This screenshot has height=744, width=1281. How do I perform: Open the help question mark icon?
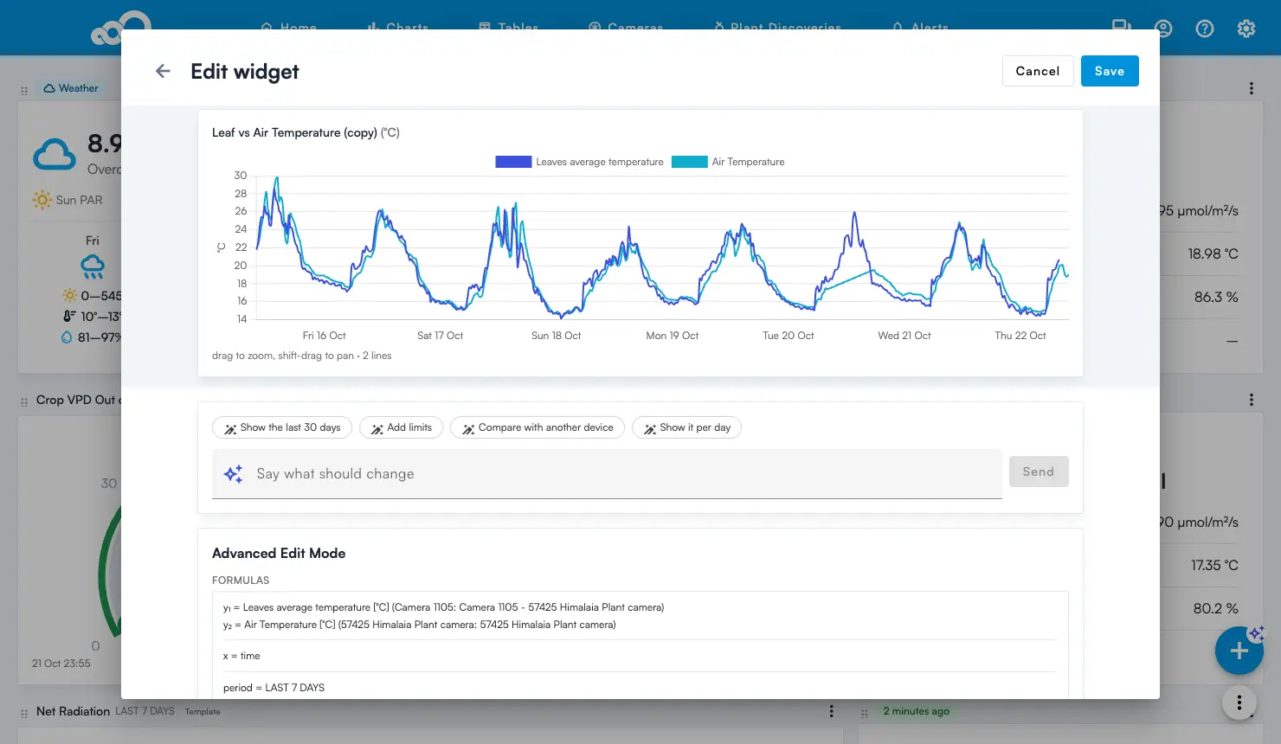[x=1205, y=29]
